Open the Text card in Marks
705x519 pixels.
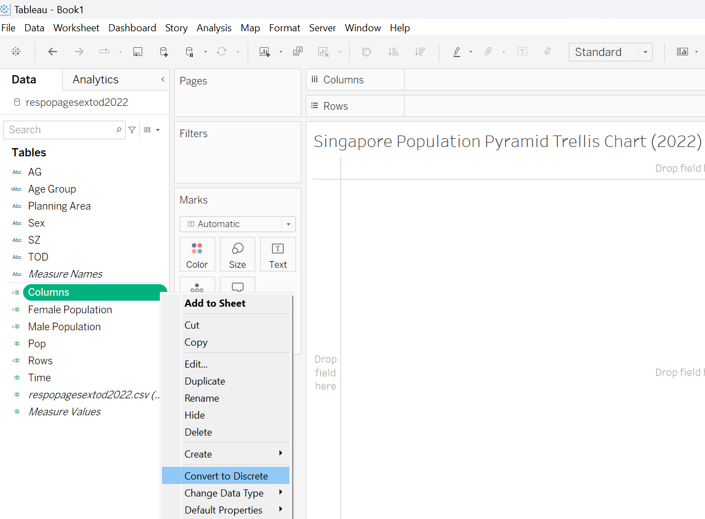click(278, 255)
